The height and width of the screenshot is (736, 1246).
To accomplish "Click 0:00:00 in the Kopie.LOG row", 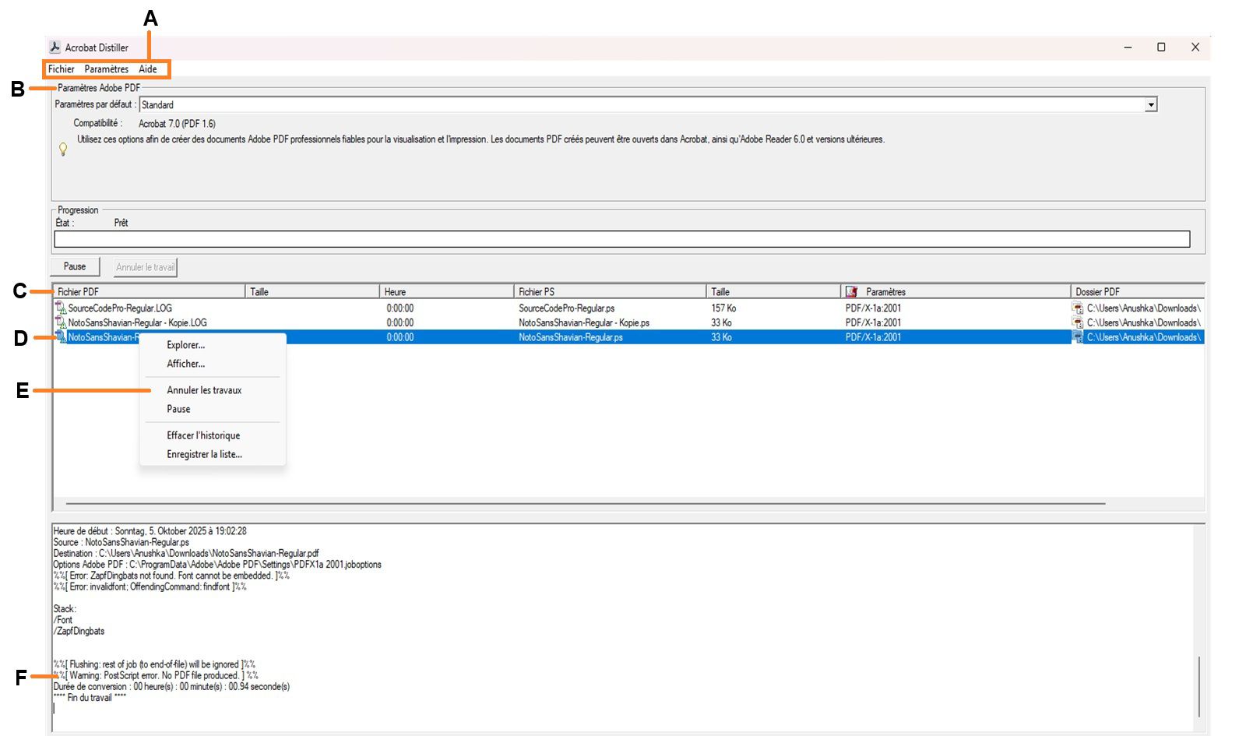I will point(400,322).
